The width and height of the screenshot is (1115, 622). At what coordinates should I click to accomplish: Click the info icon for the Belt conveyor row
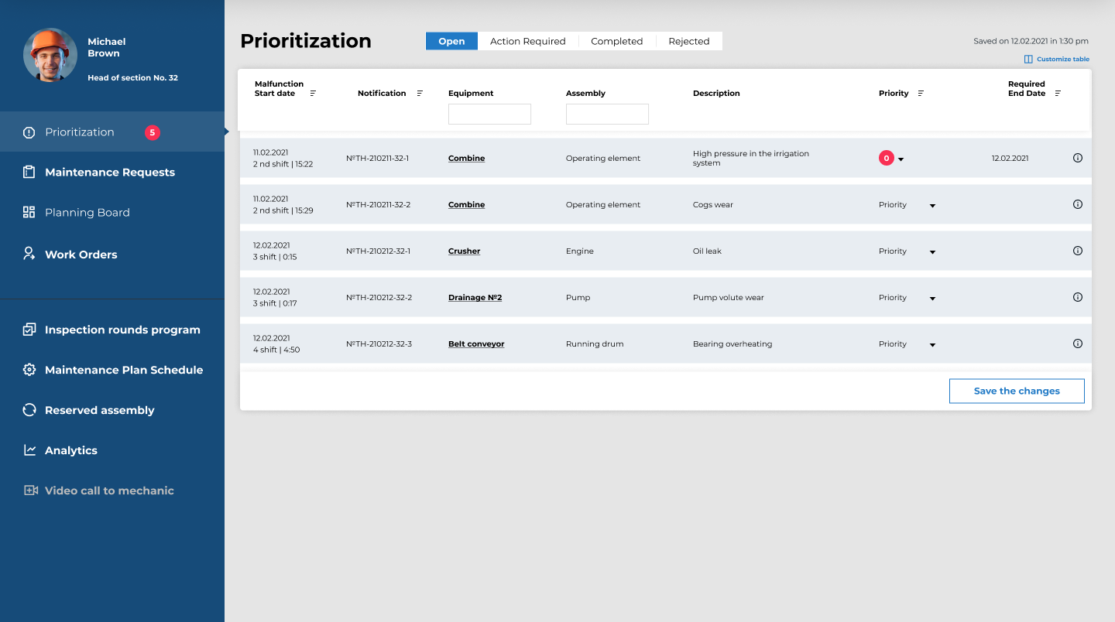click(x=1077, y=343)
